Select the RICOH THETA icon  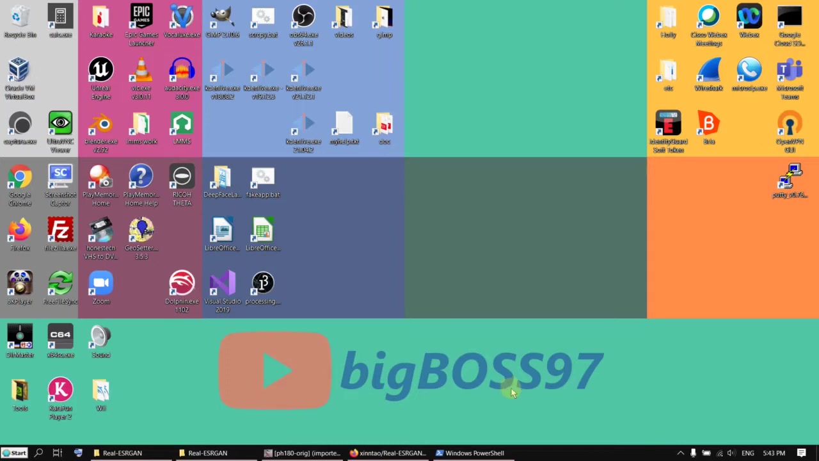[182, 186]
